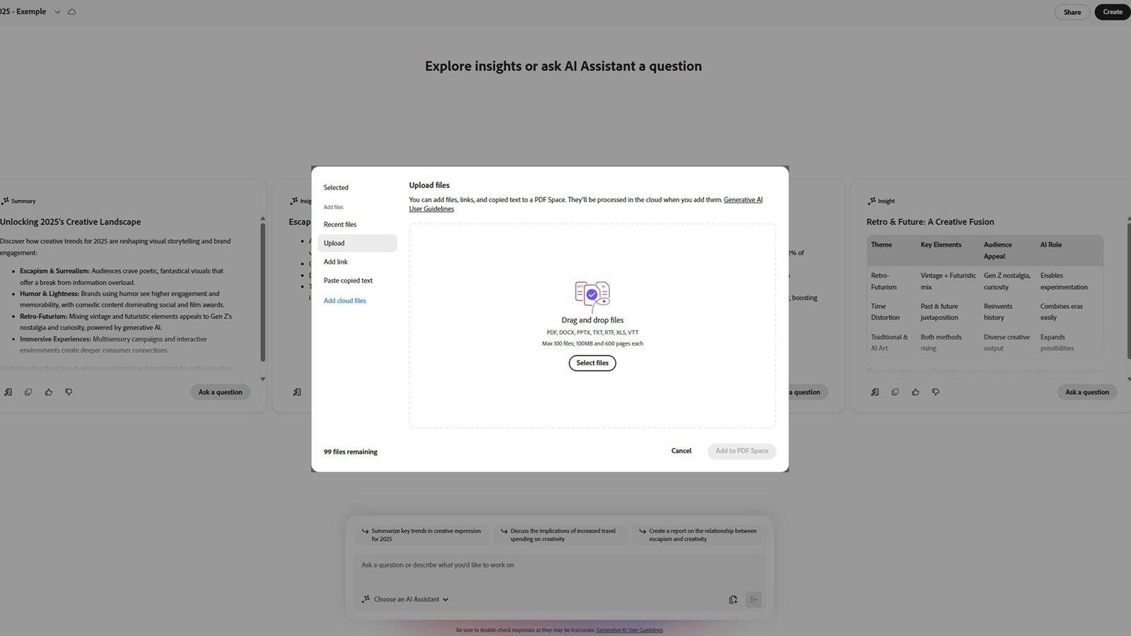Click the 'Theme' table column header
The width and height of the screenshot is (1131, 636).
pos(881,245)
